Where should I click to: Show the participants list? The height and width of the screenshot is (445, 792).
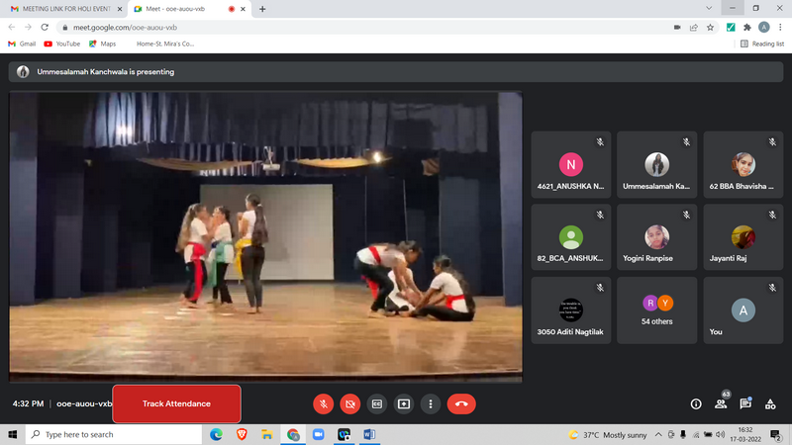tap(721, 403)
